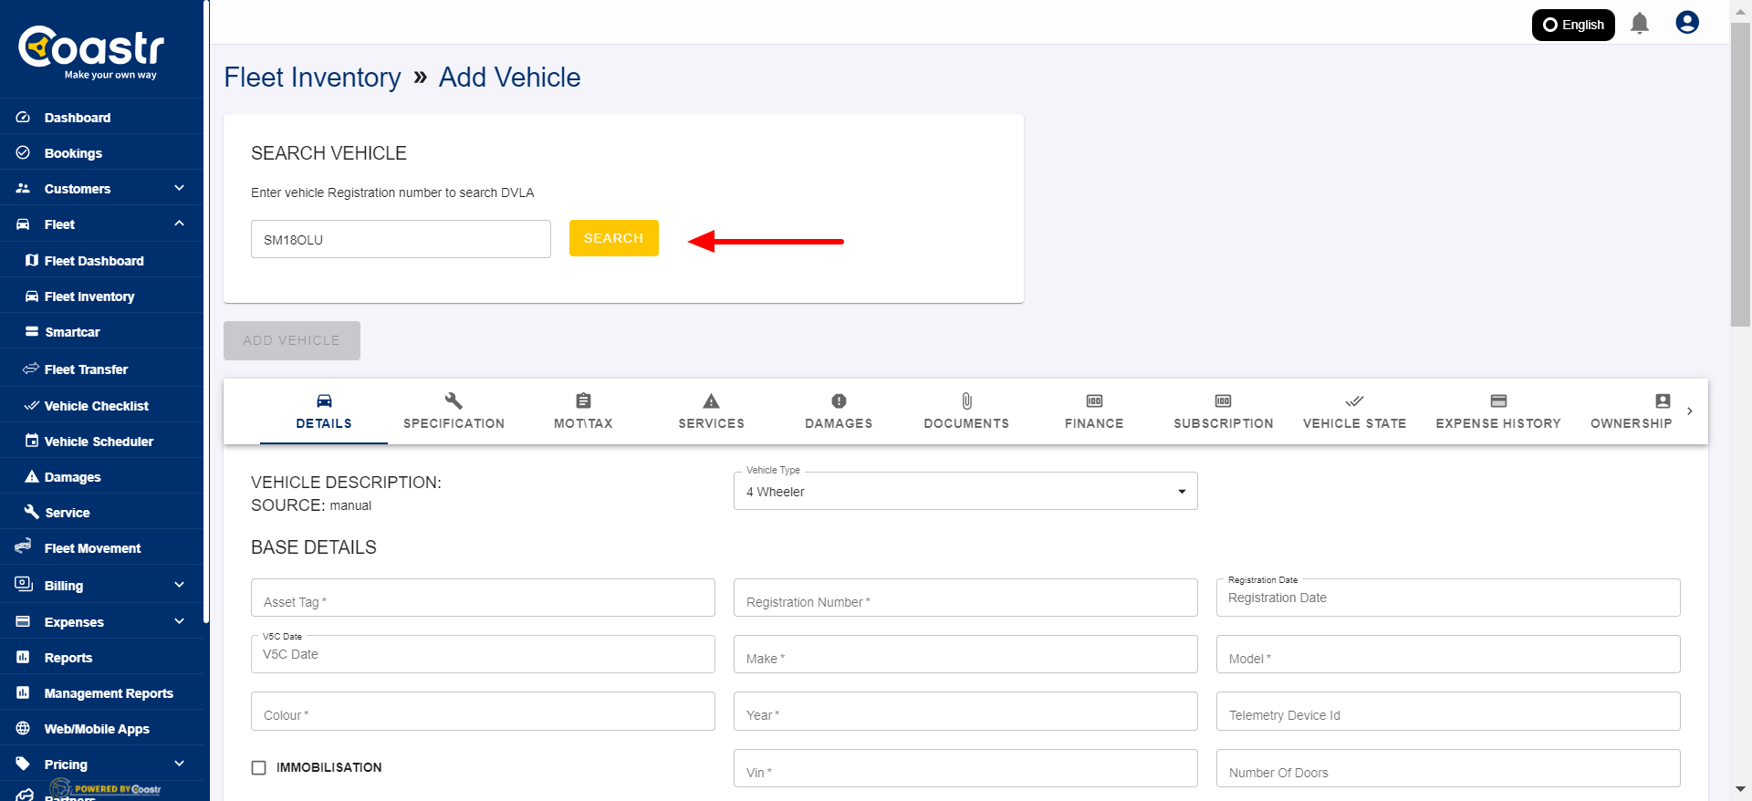Click the Dashboard gauge icon in sidebar
The image size is (1752, 801).
click(x=24, y=118)
